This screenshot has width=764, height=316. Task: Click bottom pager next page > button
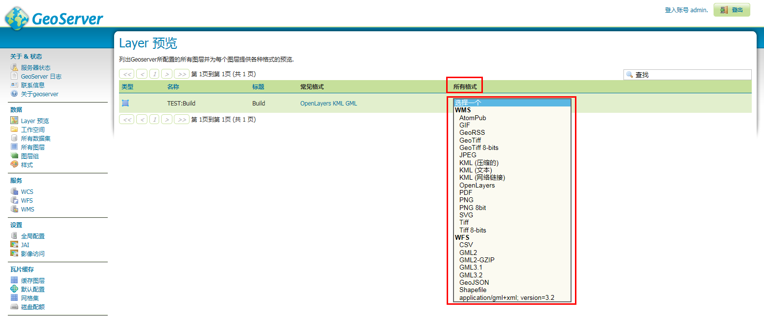pos(167,119)
